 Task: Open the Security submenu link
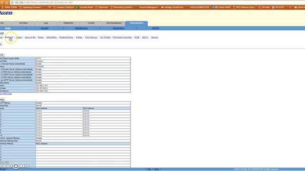[x=44, y=28]
